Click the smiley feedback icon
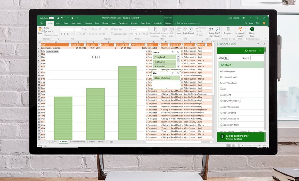Screen dimensions: 299x181 click(x=264, y=23)
